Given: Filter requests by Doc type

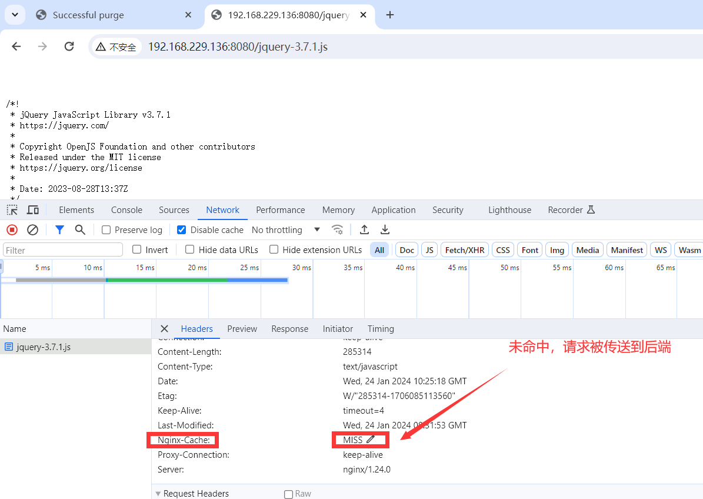Looking at the screenshot, I should point(407,250).
